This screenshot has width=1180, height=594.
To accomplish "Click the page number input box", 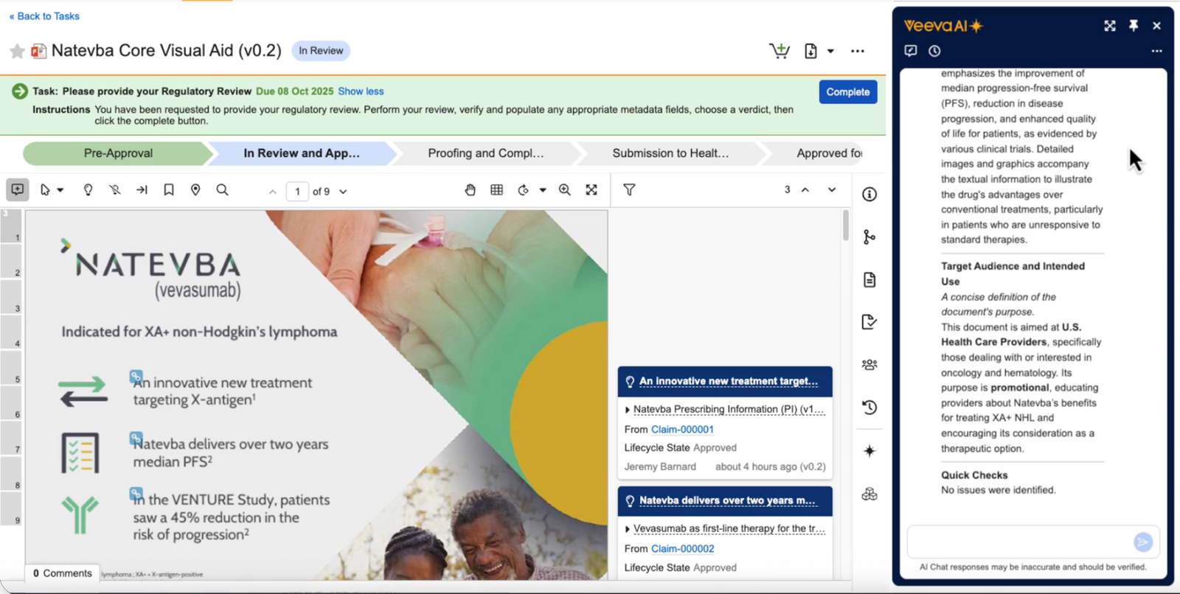I will pos(297,192).
